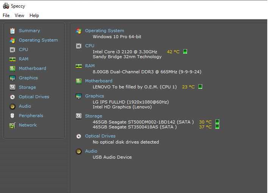The width and height of the screenshot is (268, 193).
Task: Click green indicator beside 30 °C drive
Action: 217,122
